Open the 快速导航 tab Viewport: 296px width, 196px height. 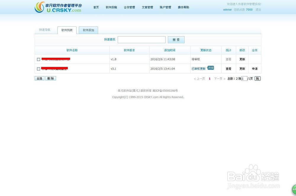pos(46,30)
